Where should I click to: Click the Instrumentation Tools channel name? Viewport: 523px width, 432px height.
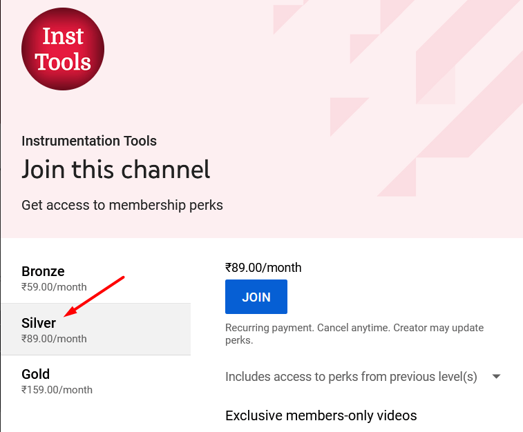tap(89, 141)
